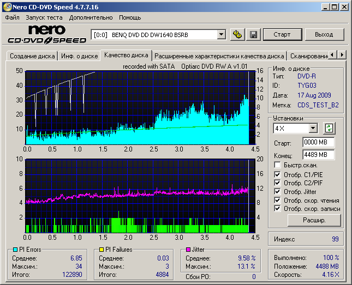Open the Запуск теста menu

[x=44, y=17]
